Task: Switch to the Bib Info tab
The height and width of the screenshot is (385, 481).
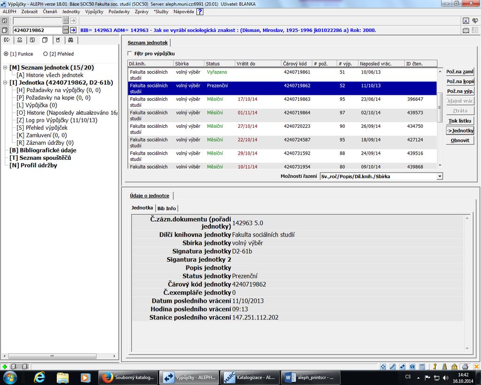Action: pos(167,208)
